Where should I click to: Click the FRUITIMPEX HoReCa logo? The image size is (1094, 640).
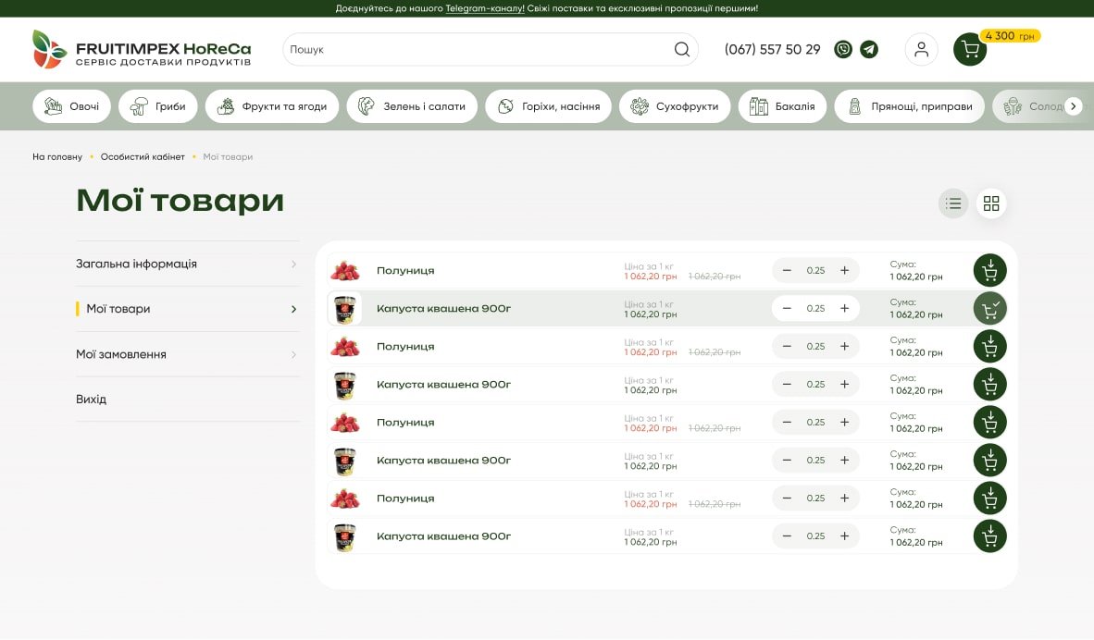(142, 50)
